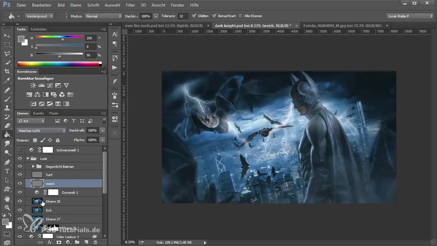
Task: Open the Filter menu
Action: point(130,5)
